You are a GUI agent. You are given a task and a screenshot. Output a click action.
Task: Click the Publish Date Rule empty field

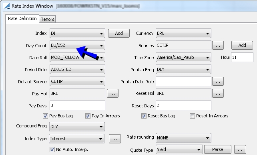[183, 82]
